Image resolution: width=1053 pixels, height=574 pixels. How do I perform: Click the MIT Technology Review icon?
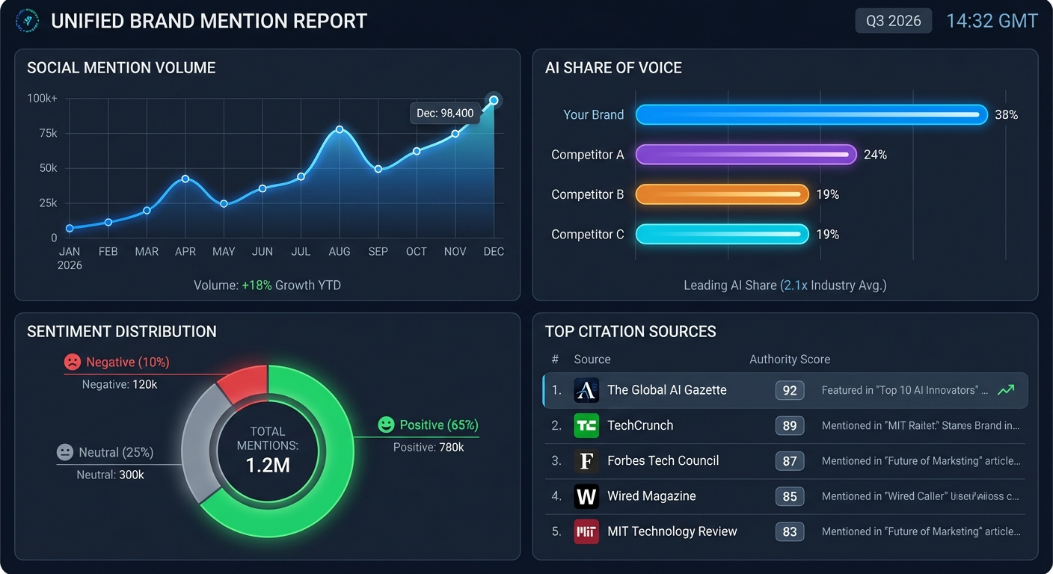pos(586,531)
